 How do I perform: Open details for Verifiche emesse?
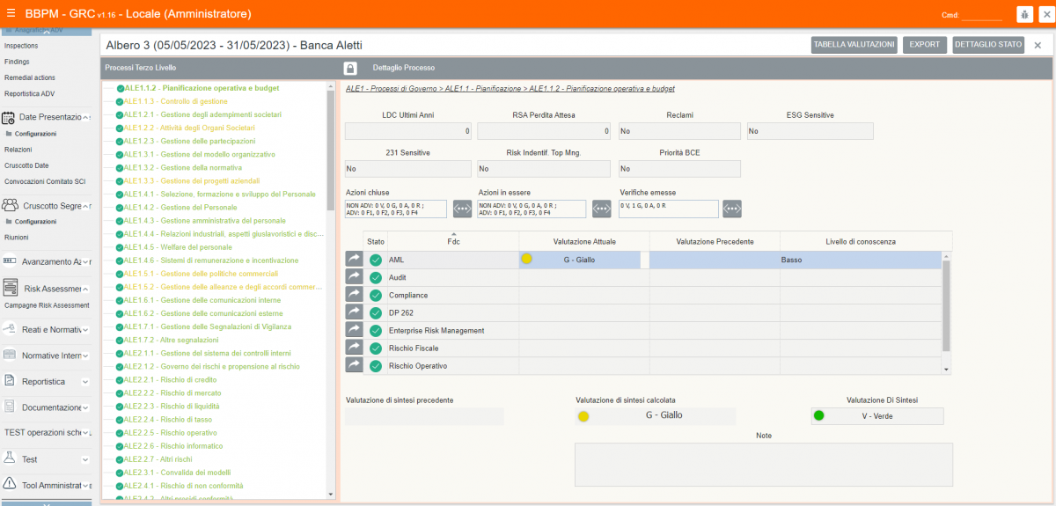(x=731, y=209)
